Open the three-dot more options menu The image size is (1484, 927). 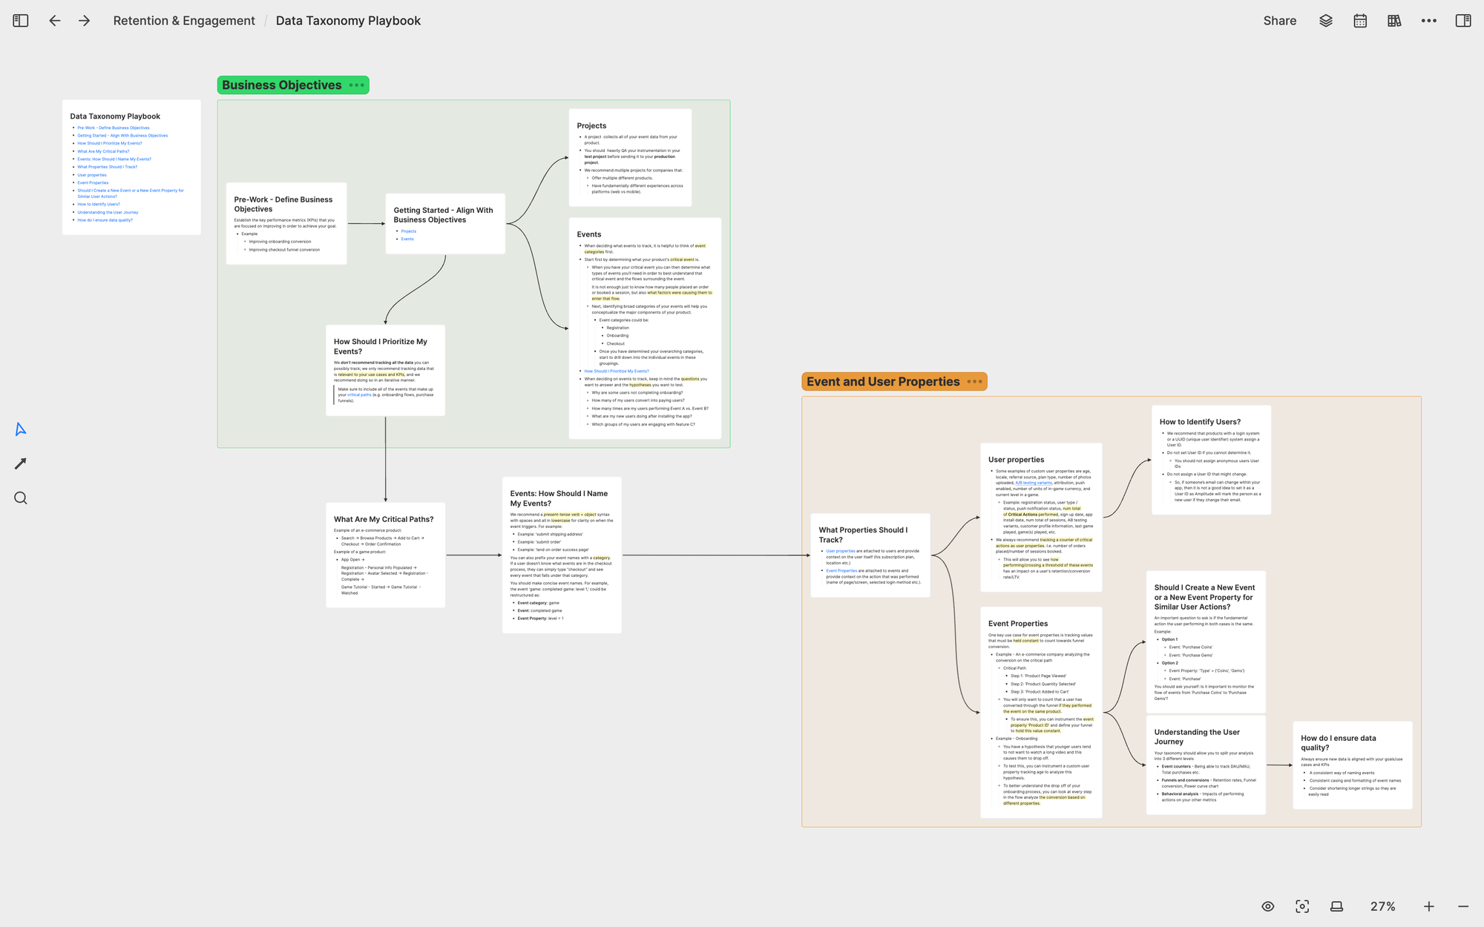pos(1429,21)
